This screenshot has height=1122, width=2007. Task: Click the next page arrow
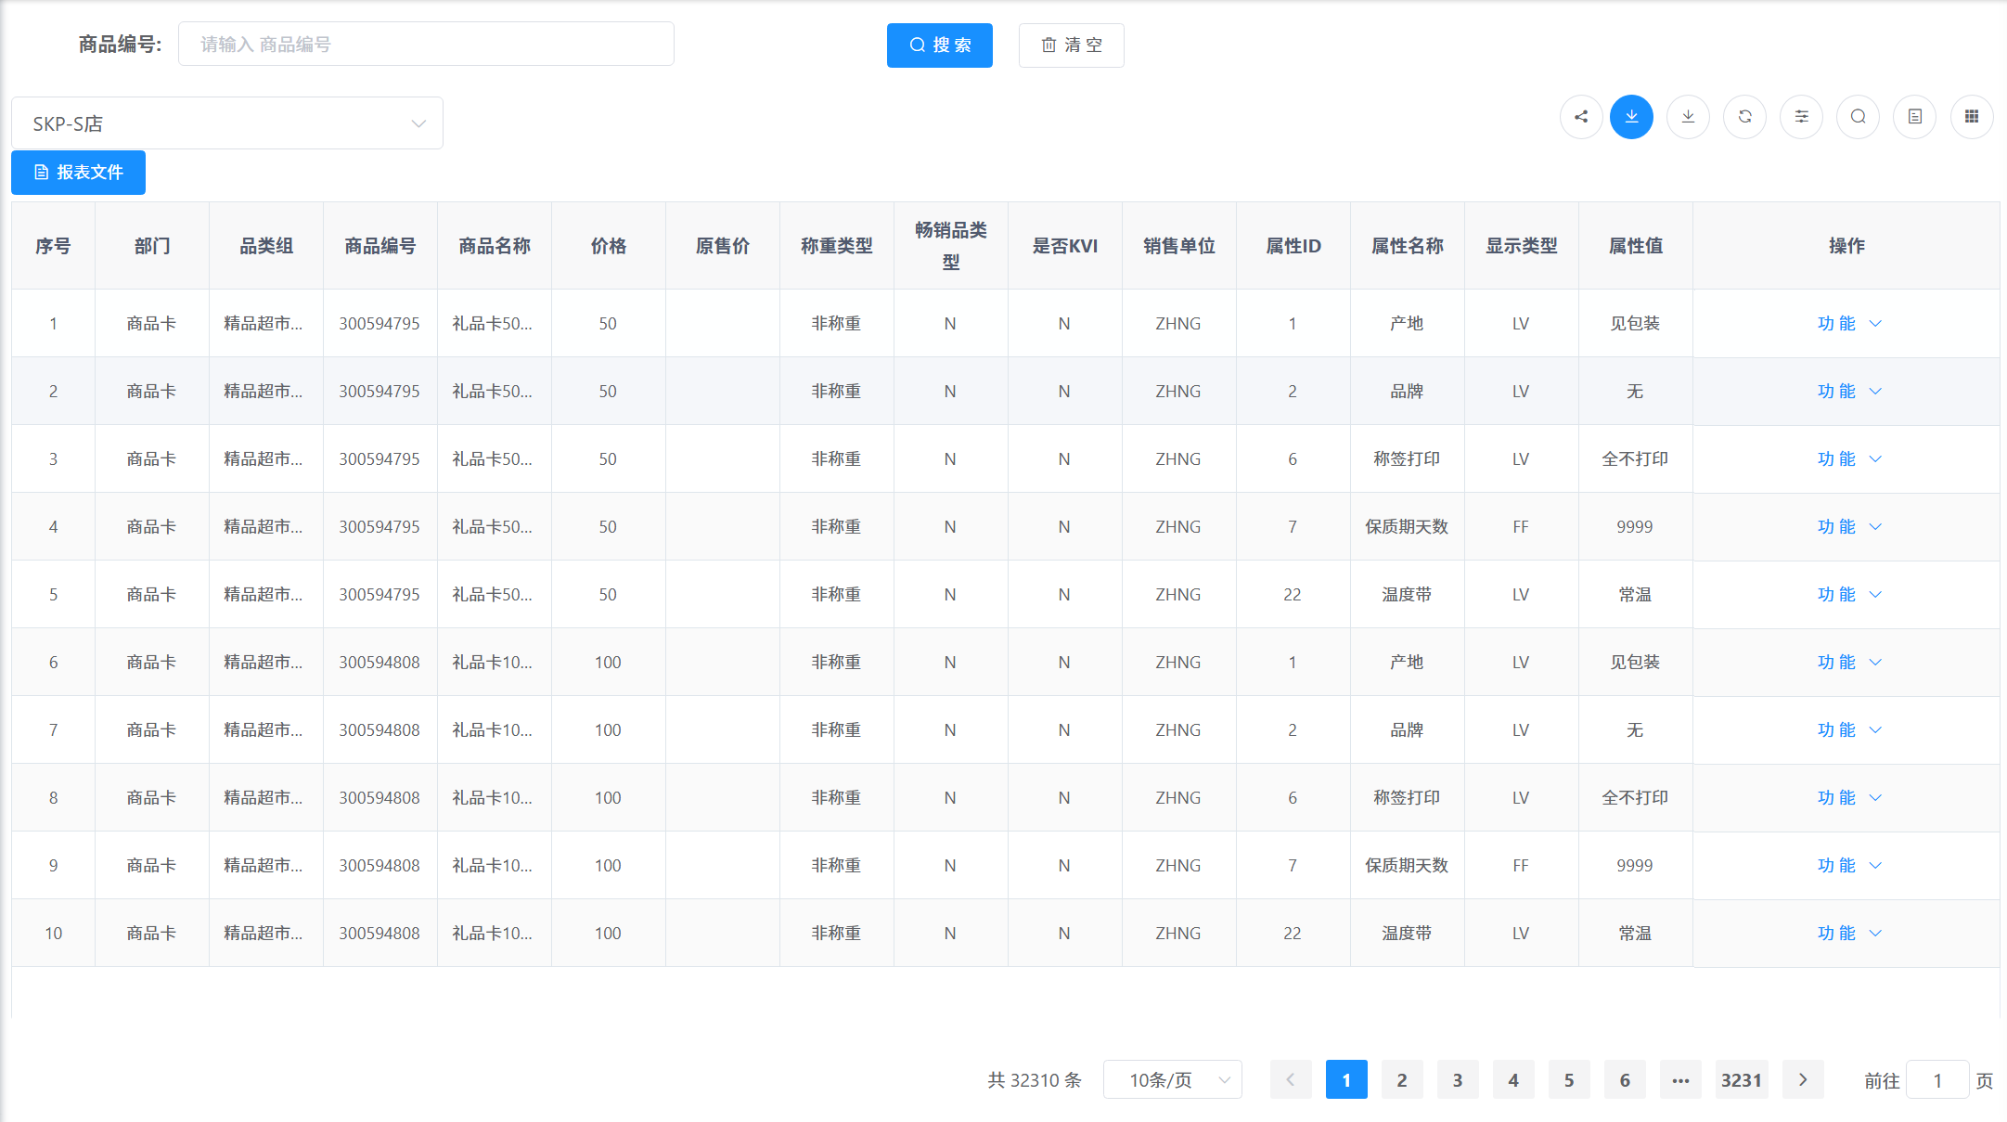tap(1803, 1079)
